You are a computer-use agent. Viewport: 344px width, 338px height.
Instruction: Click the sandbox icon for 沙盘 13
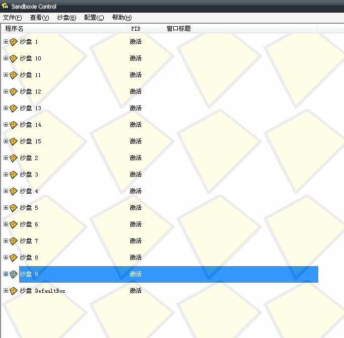pyautogui.click(x=14, y=108)
